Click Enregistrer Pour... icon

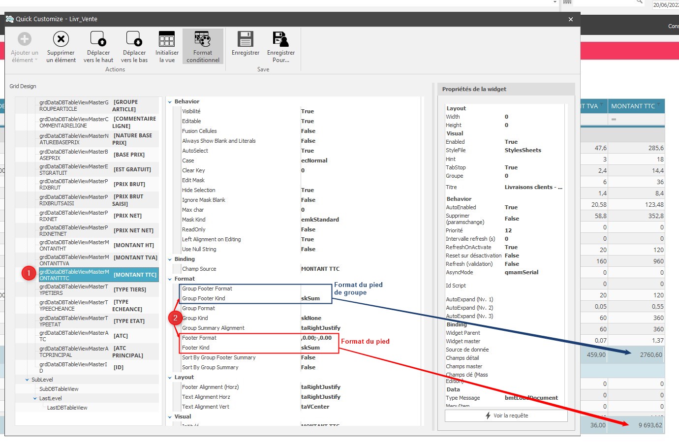(280, 39)
